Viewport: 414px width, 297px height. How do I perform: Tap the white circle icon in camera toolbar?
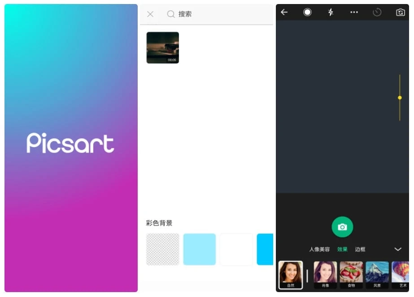tap(307, 13)
